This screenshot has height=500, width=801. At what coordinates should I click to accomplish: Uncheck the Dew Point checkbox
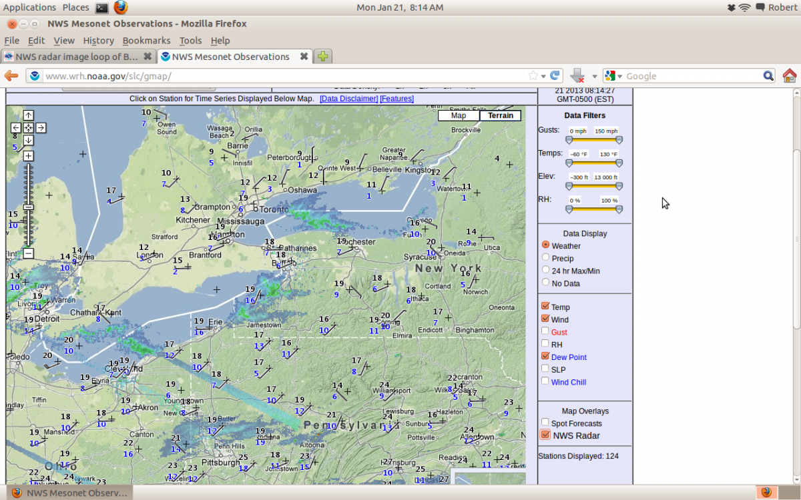[545, 357]
